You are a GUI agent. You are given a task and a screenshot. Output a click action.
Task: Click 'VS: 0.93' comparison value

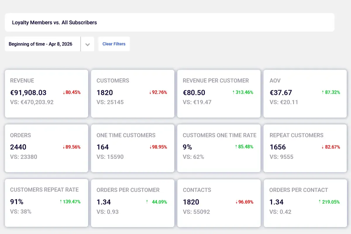click(x=108, y=212)
